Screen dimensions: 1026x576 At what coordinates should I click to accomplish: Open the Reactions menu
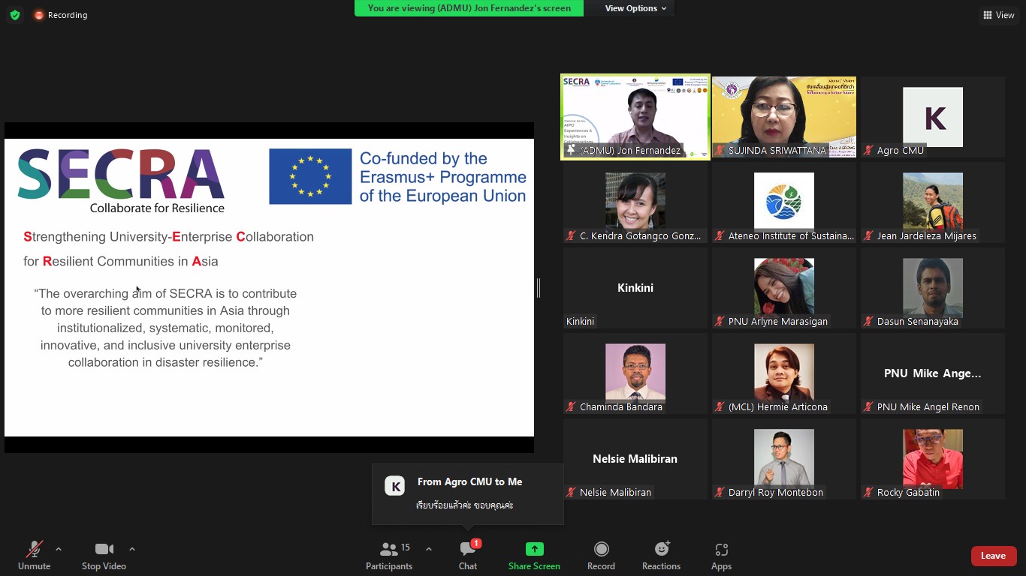click(x=661, y=555)
